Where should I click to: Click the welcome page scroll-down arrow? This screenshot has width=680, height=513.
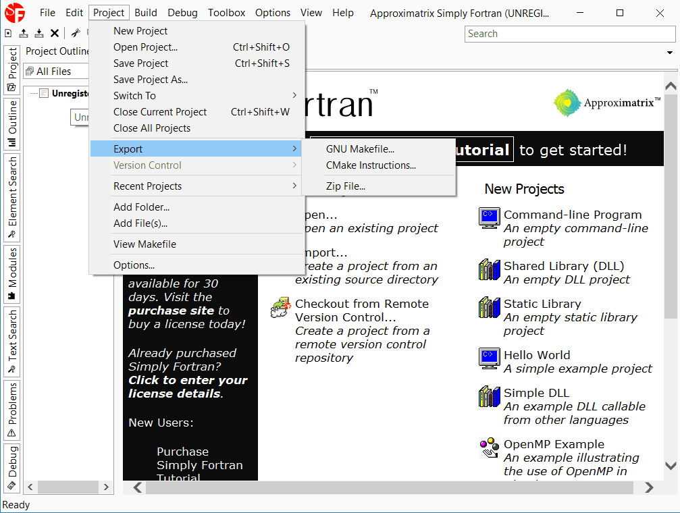671,465
